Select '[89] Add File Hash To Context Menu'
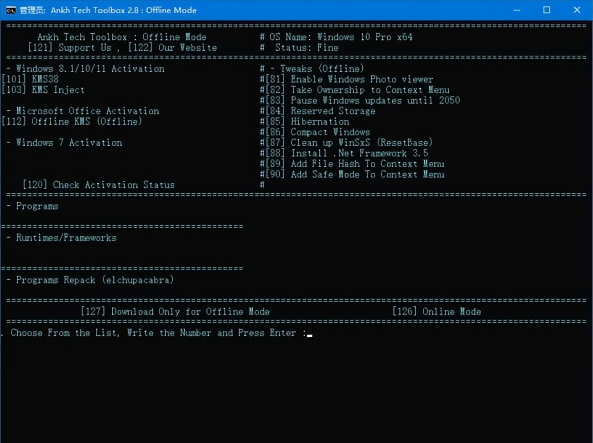Image resolution: width=593 pixels, height=443 pixels. pyautogui.click(x=355, y=164)
